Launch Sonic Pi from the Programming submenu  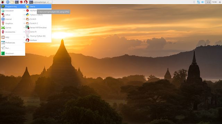[x=39, y=32]
